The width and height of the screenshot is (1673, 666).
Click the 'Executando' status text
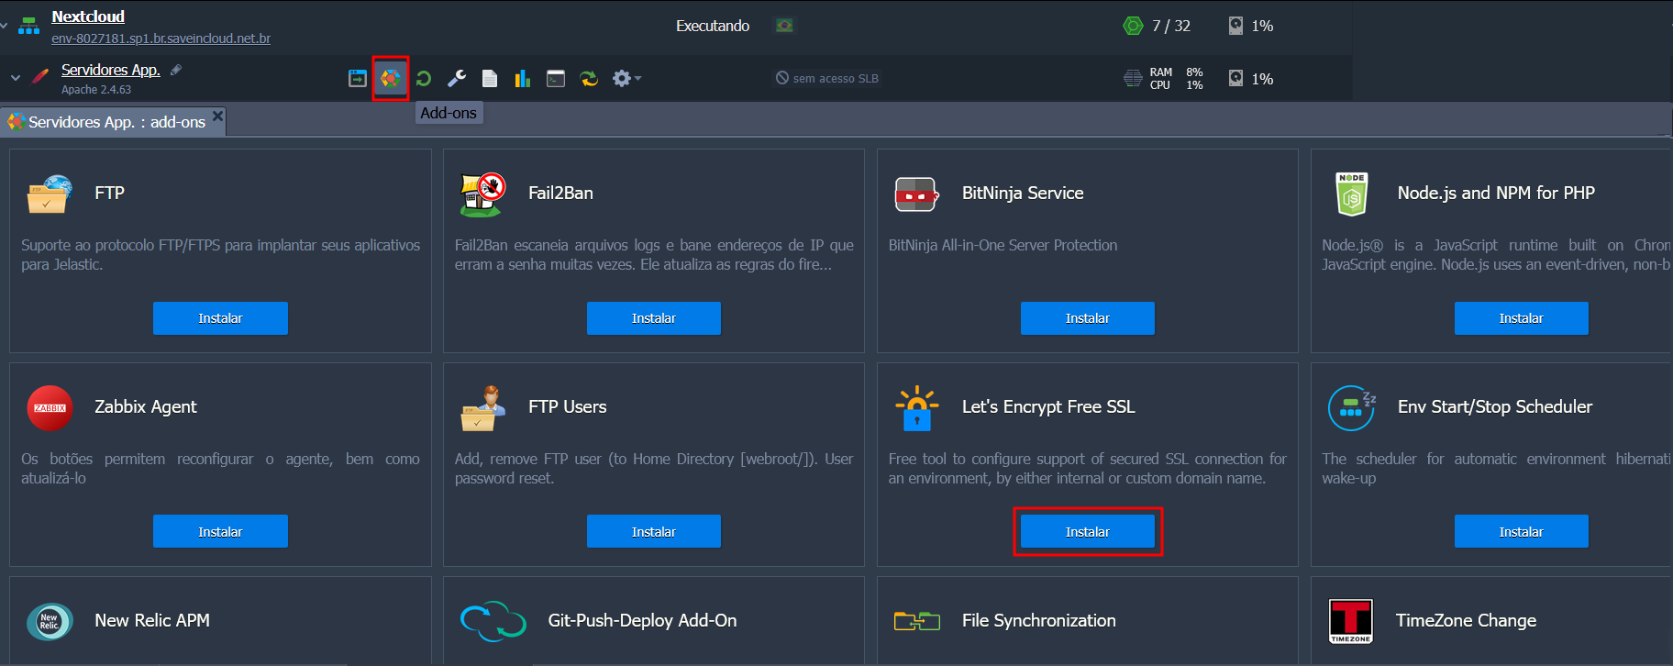click(713, 26)
